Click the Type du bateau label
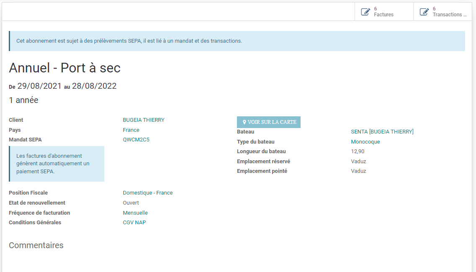 (x=256, y=142)
